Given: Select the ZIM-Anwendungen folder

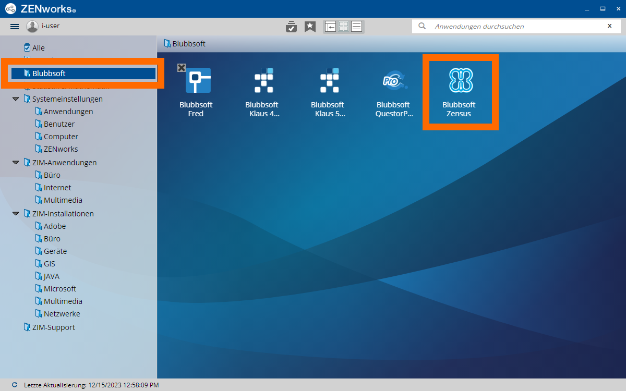Looking at the screenshot, I should tap(60, 163).
